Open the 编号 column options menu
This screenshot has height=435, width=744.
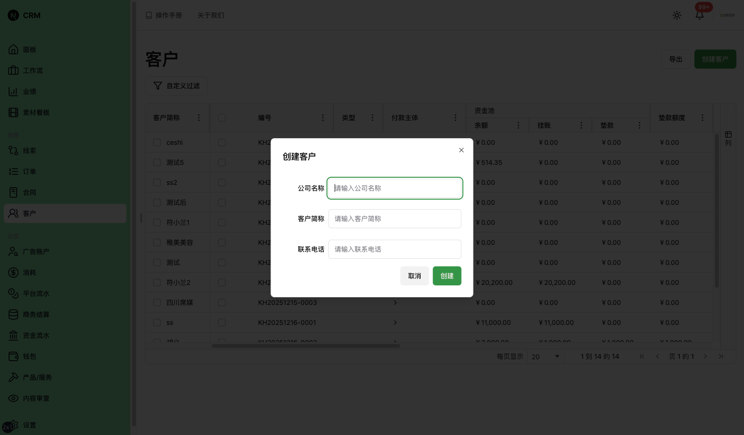(322, 117)
